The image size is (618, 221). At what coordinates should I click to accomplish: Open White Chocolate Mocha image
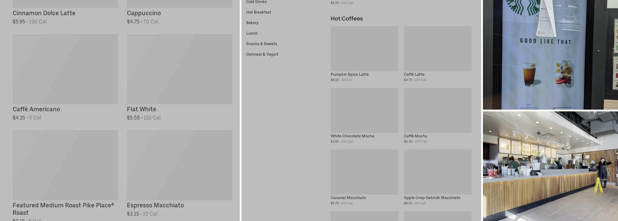pos(365,110)
